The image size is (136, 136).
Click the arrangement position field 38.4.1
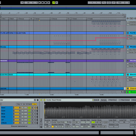coord(31,3)
